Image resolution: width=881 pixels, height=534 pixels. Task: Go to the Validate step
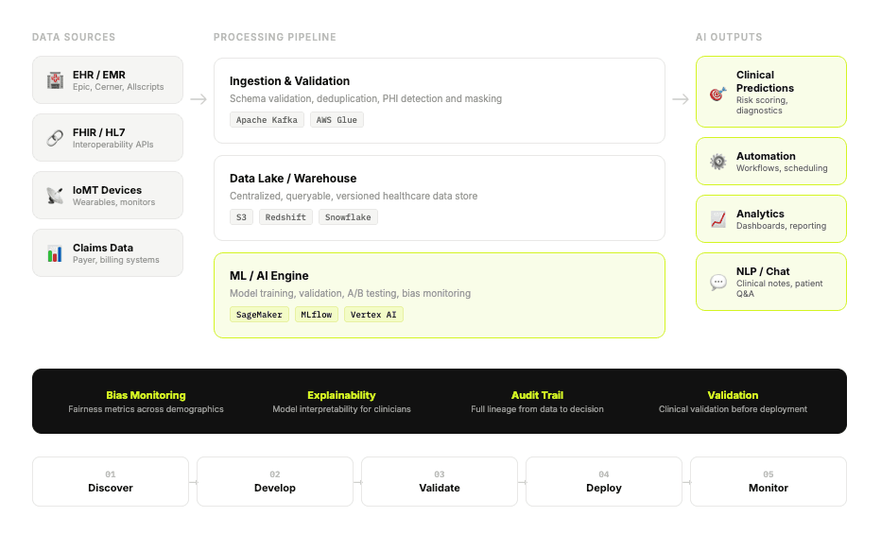click(x=440, y=482)
